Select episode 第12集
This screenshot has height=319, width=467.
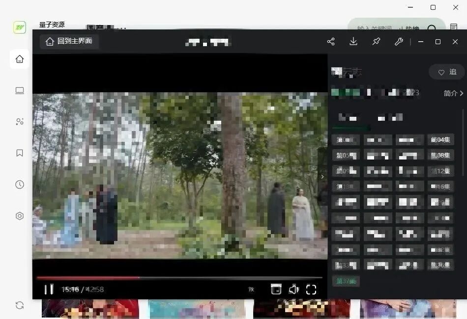(440, 171)
